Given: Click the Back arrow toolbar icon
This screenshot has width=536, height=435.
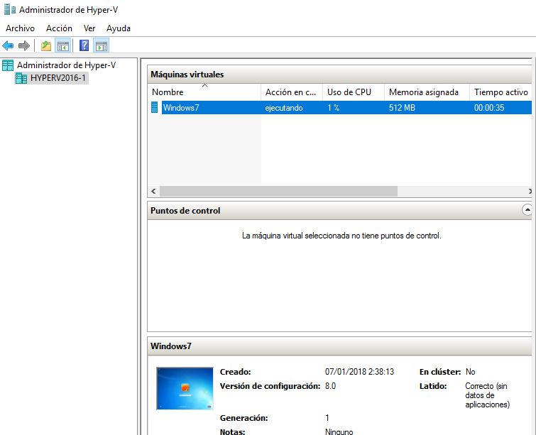Looking at the screenshot, I should tap(8, 45).
